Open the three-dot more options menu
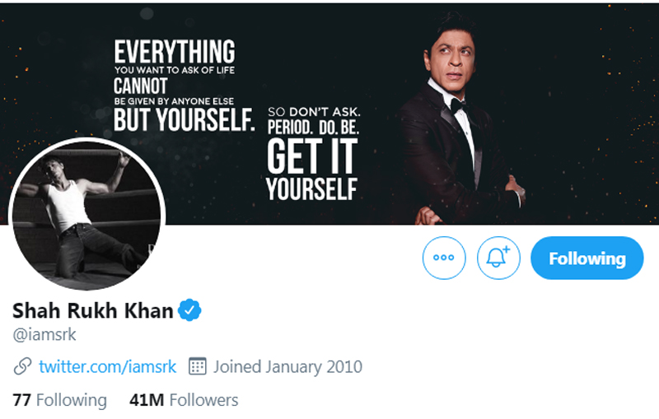Screen dimensions: 659x419 (444, 258)
